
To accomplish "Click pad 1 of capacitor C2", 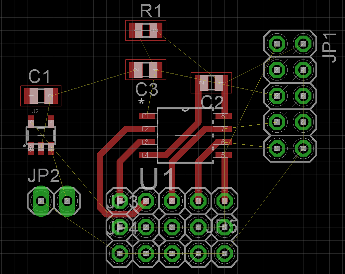I will pyautogui.click(x=221, y=83).
